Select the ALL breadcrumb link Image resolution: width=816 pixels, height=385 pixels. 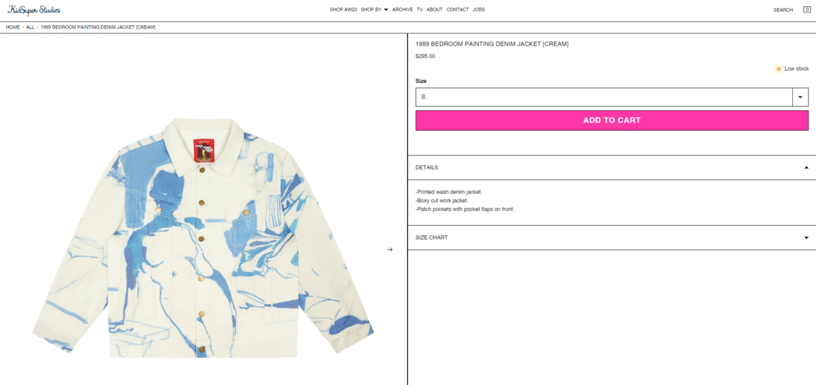pyautogui.click(x=31, y=27)
